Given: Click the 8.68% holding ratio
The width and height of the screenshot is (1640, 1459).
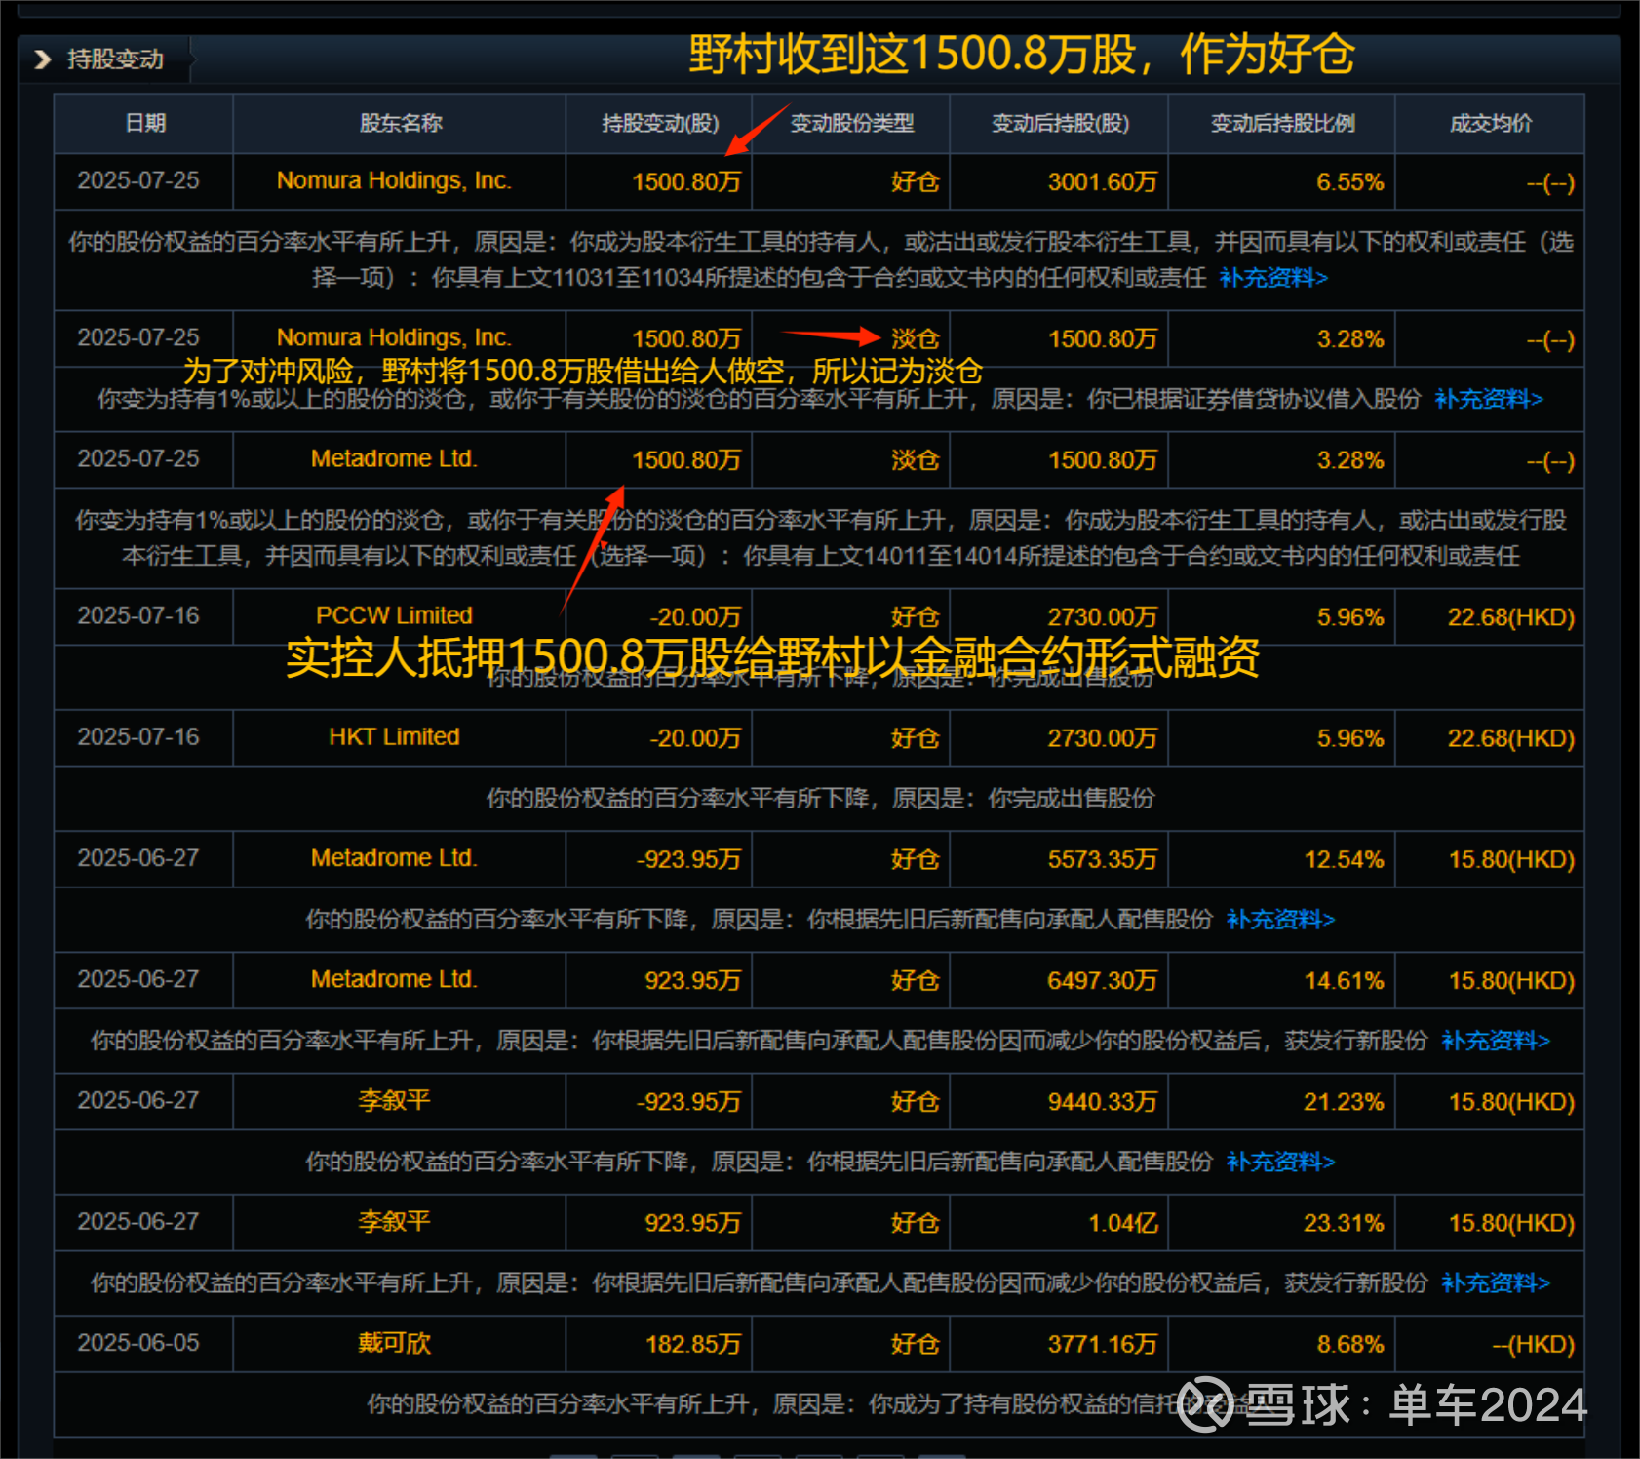Looking at the screenshot, I should [x=1350, y=1344].
